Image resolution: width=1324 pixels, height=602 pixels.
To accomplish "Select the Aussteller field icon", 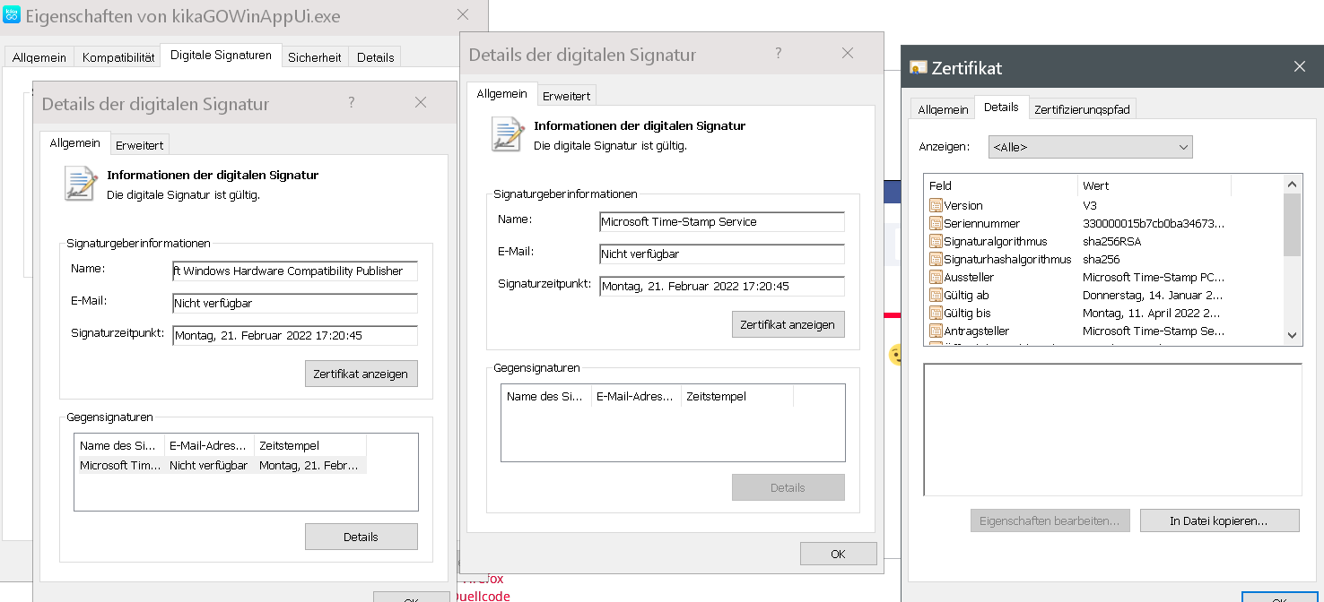I will pyautogui.click(x=936, y=277).
